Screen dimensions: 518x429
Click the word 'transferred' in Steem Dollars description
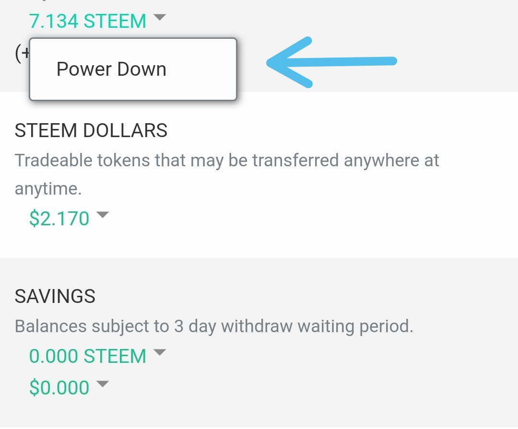[x=295, y=160]
